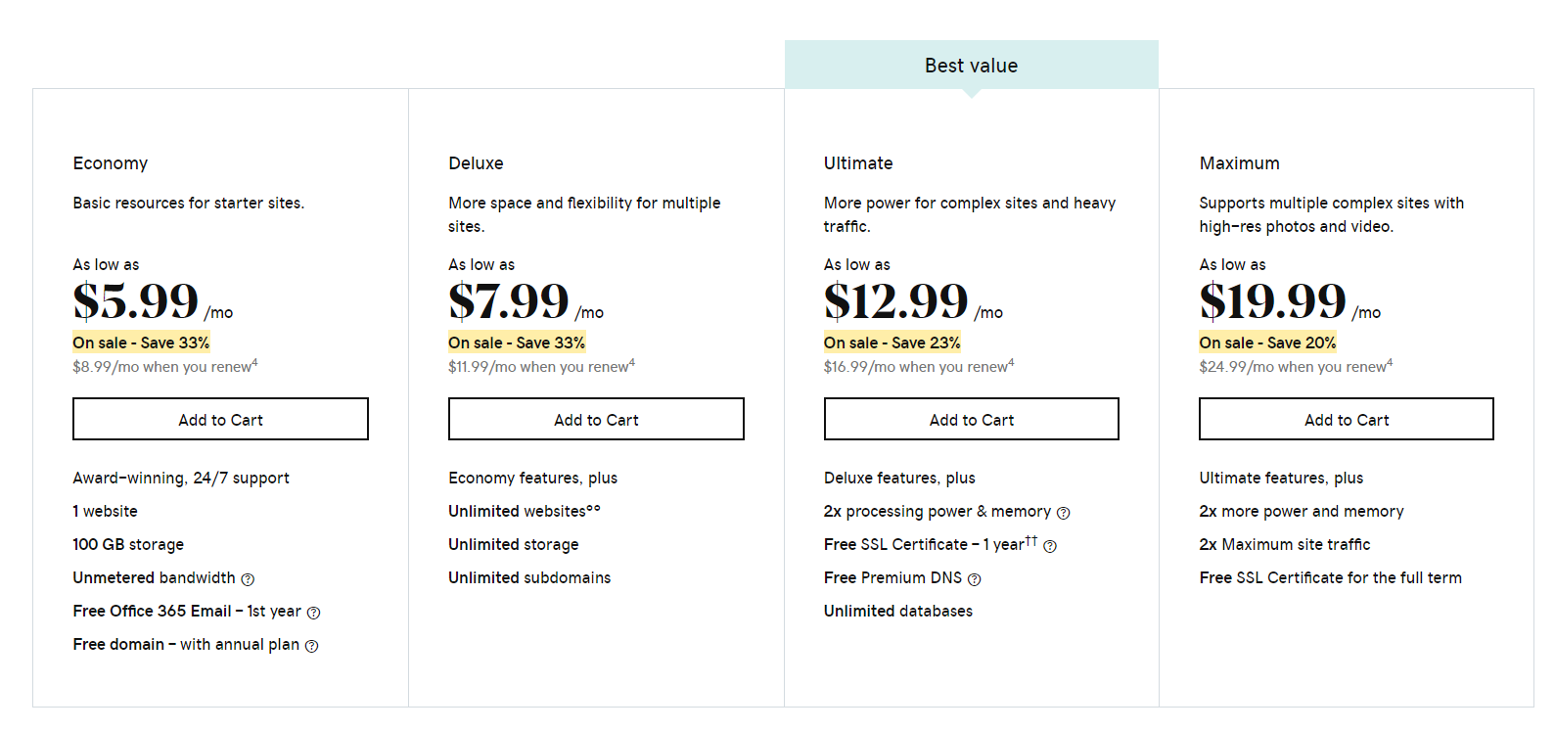Select the Maximum plan title
The height and width of the screenshot is (731, 1555).
(x=1239, y=163)
